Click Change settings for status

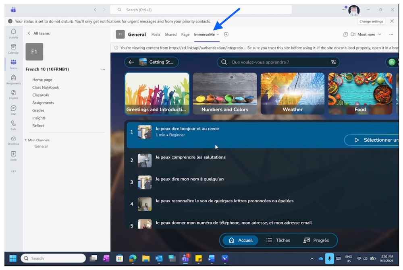(371, 21)
